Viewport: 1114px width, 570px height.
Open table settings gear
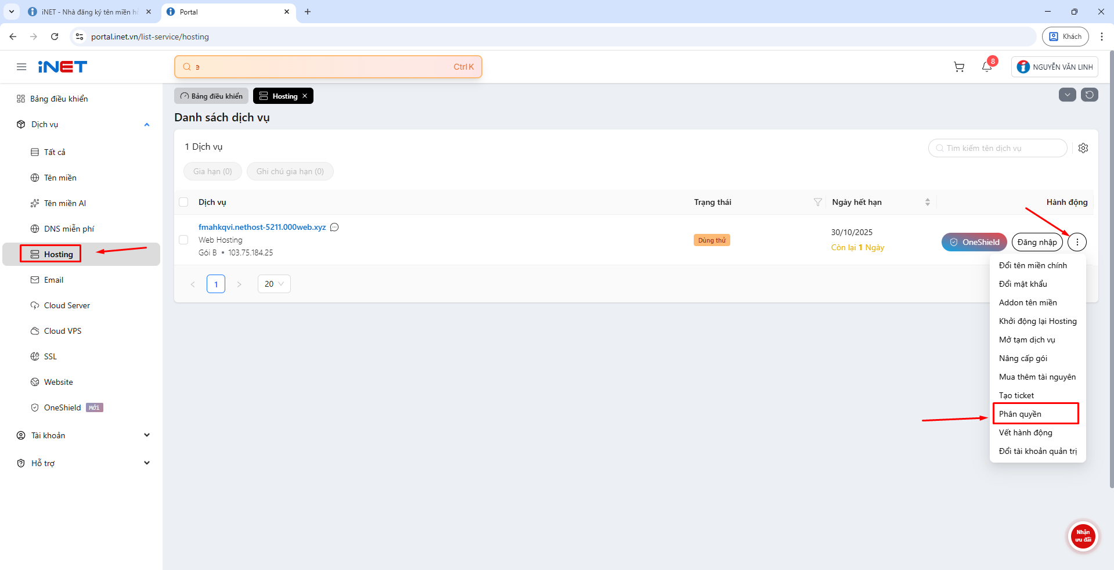click(1083, 148)
